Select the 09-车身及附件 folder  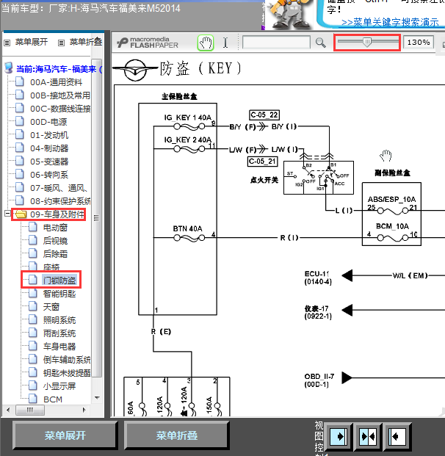coord(57,214)
